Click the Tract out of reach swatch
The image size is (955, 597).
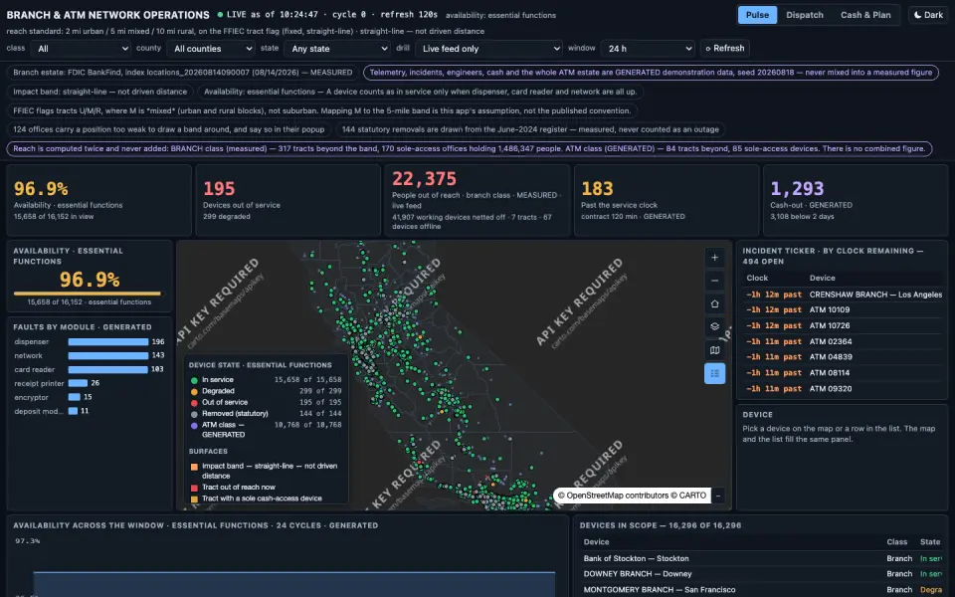pyautogui.click(x=194, y=488)
